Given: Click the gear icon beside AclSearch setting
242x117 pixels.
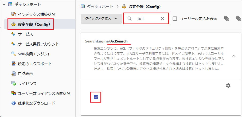Looking at the screenshot, I should pos(228,85).
